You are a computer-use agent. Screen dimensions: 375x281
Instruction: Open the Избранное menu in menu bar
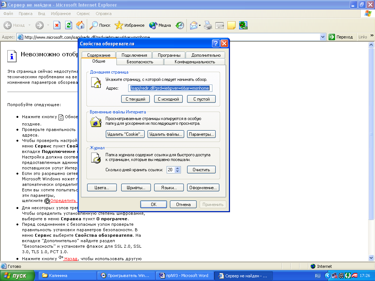pos(61,14)
